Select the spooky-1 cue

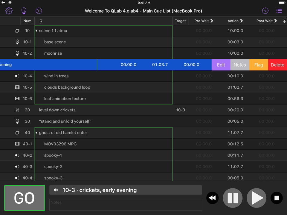pyautogui.click(x=53, y=155)
